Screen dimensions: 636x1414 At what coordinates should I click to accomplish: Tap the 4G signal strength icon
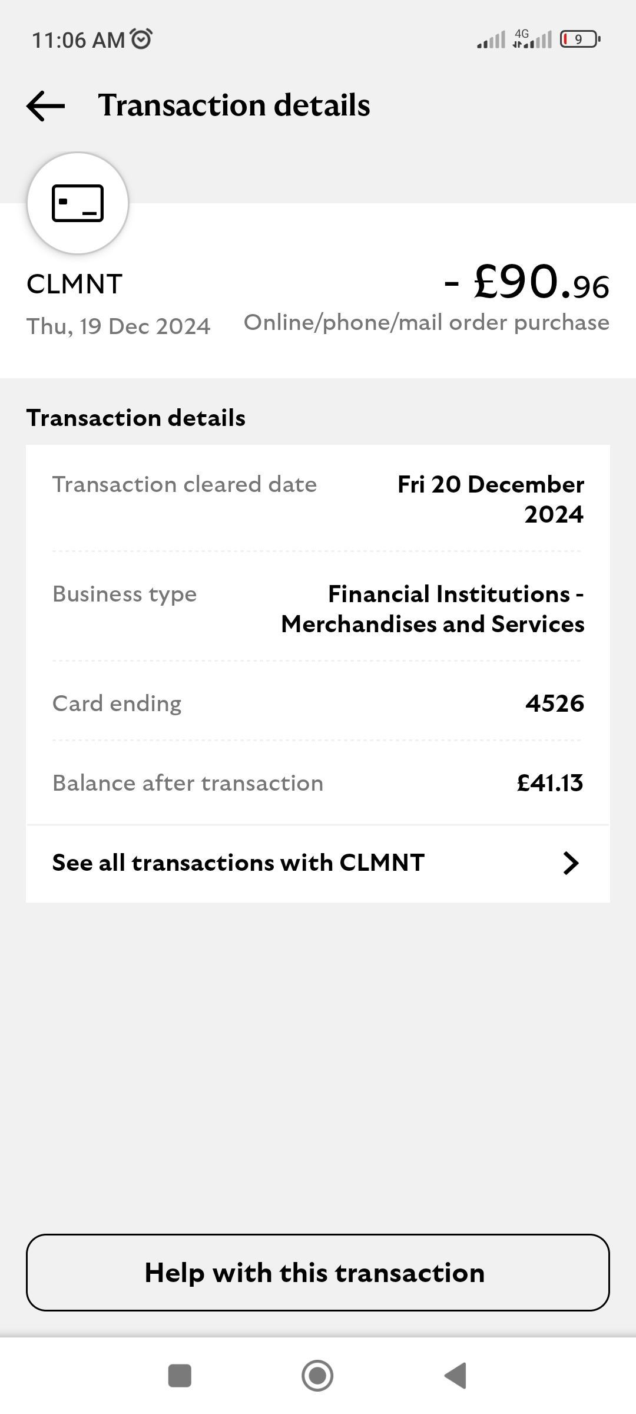click(532, 39)
